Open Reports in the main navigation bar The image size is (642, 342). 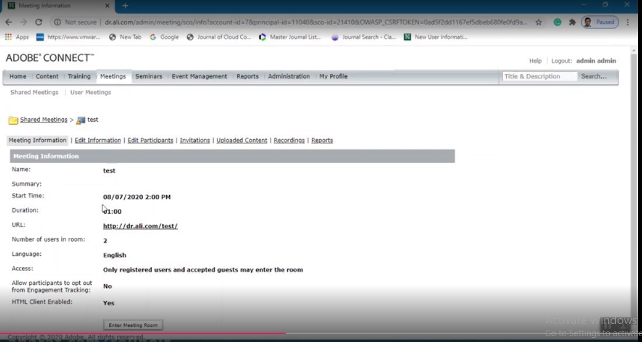click(x=248, y=76)
